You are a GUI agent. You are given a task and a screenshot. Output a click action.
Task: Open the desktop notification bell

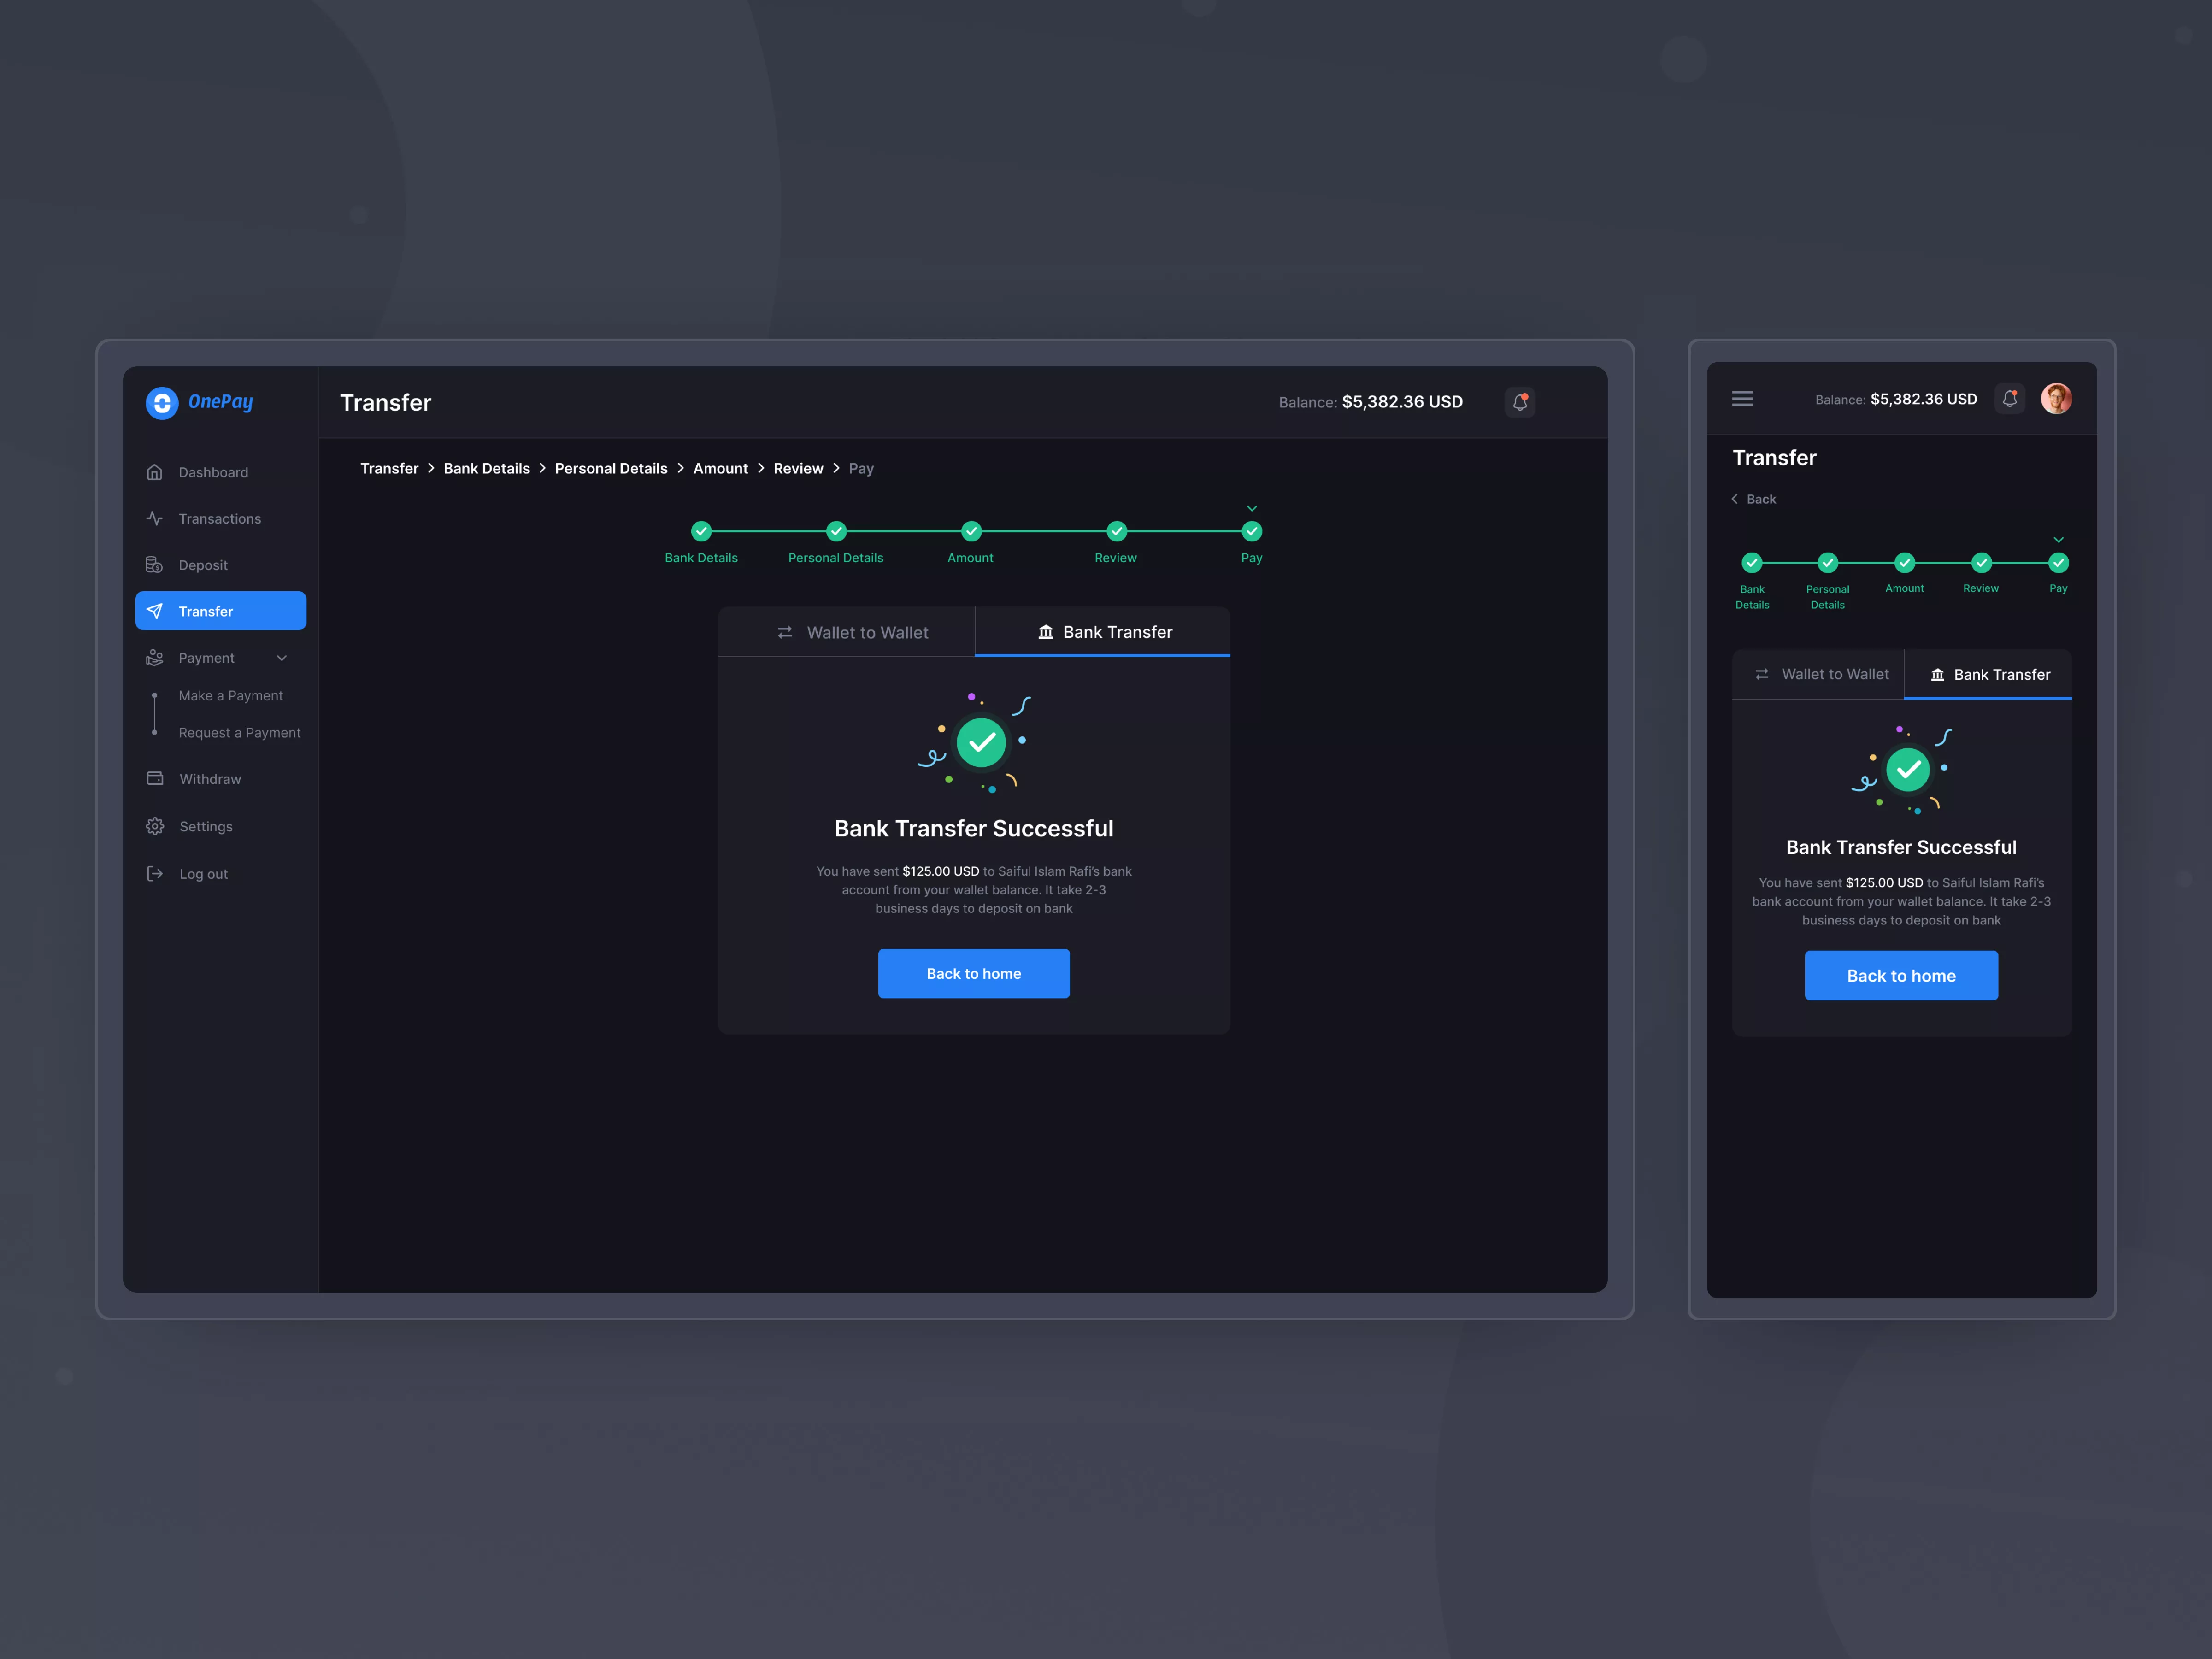(x=1520, y=402)
